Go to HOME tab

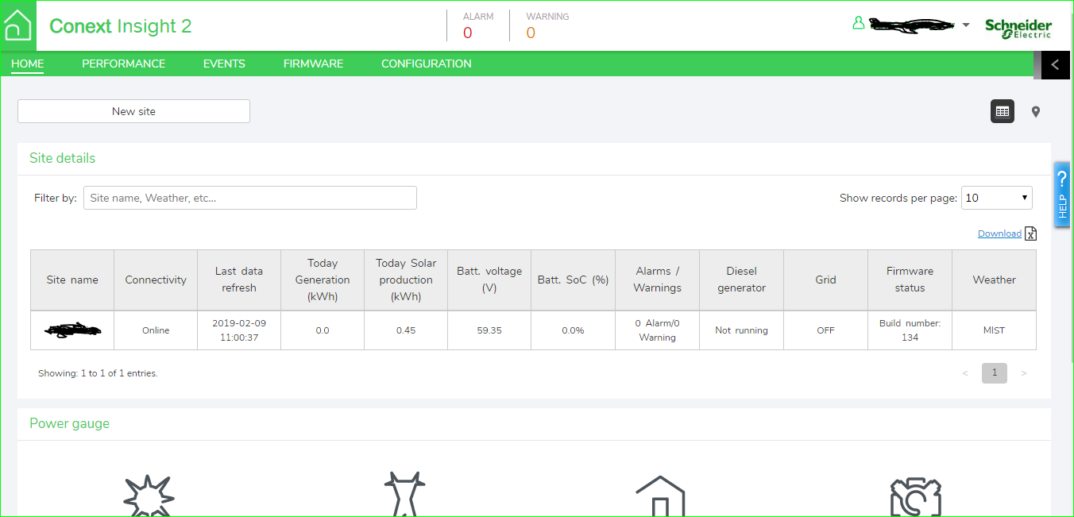point(28,64)
